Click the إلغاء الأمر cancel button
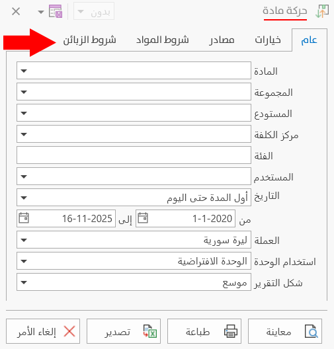This screenshot has height=349, width=334. pyautogui.click(x=43, y=331)
